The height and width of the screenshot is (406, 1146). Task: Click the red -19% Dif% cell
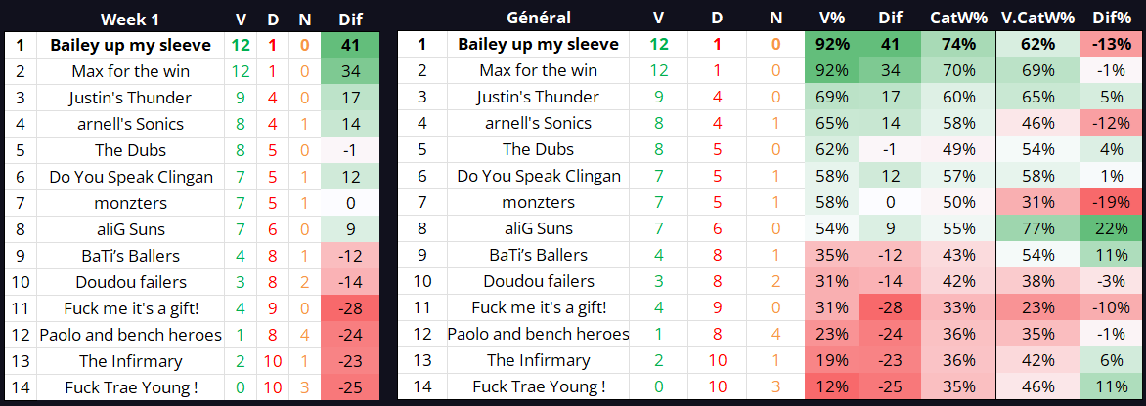click(1112, 202)
